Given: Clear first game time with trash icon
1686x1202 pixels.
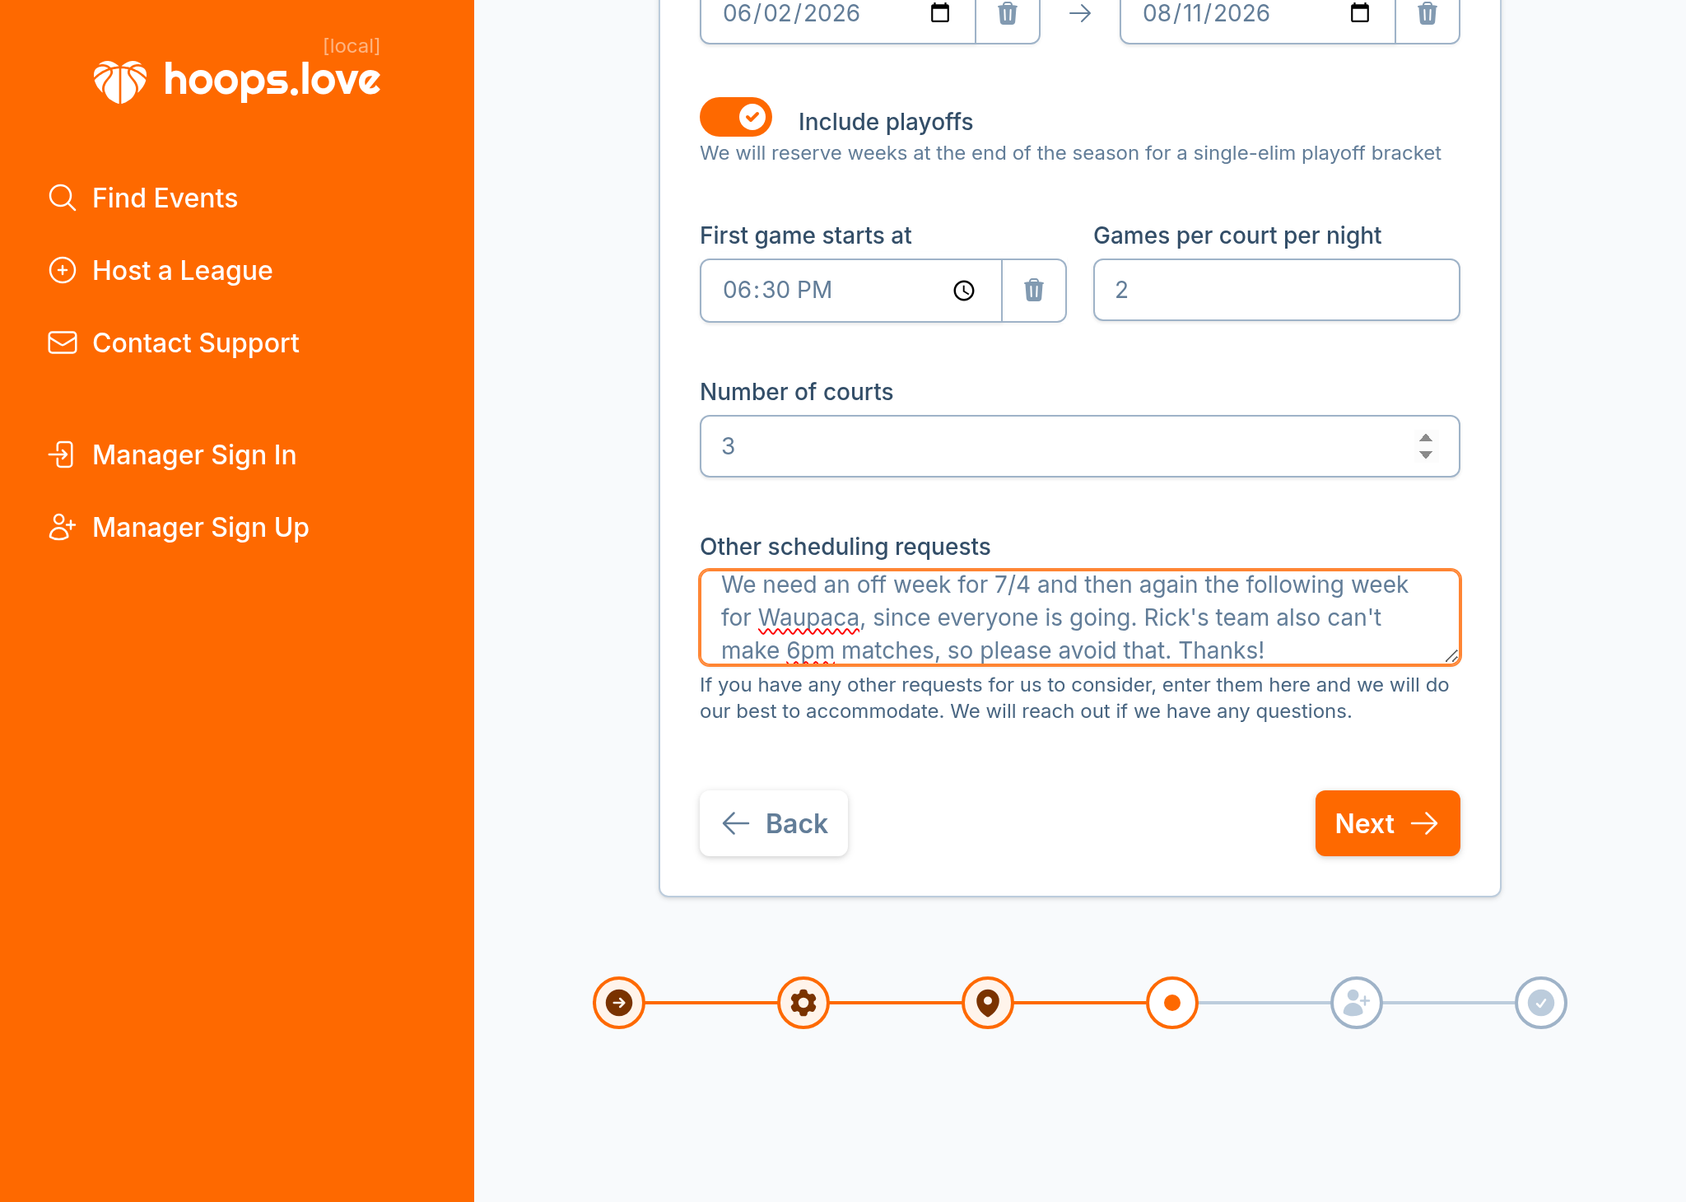Looking at the screenshot, I should point(1034,291).
